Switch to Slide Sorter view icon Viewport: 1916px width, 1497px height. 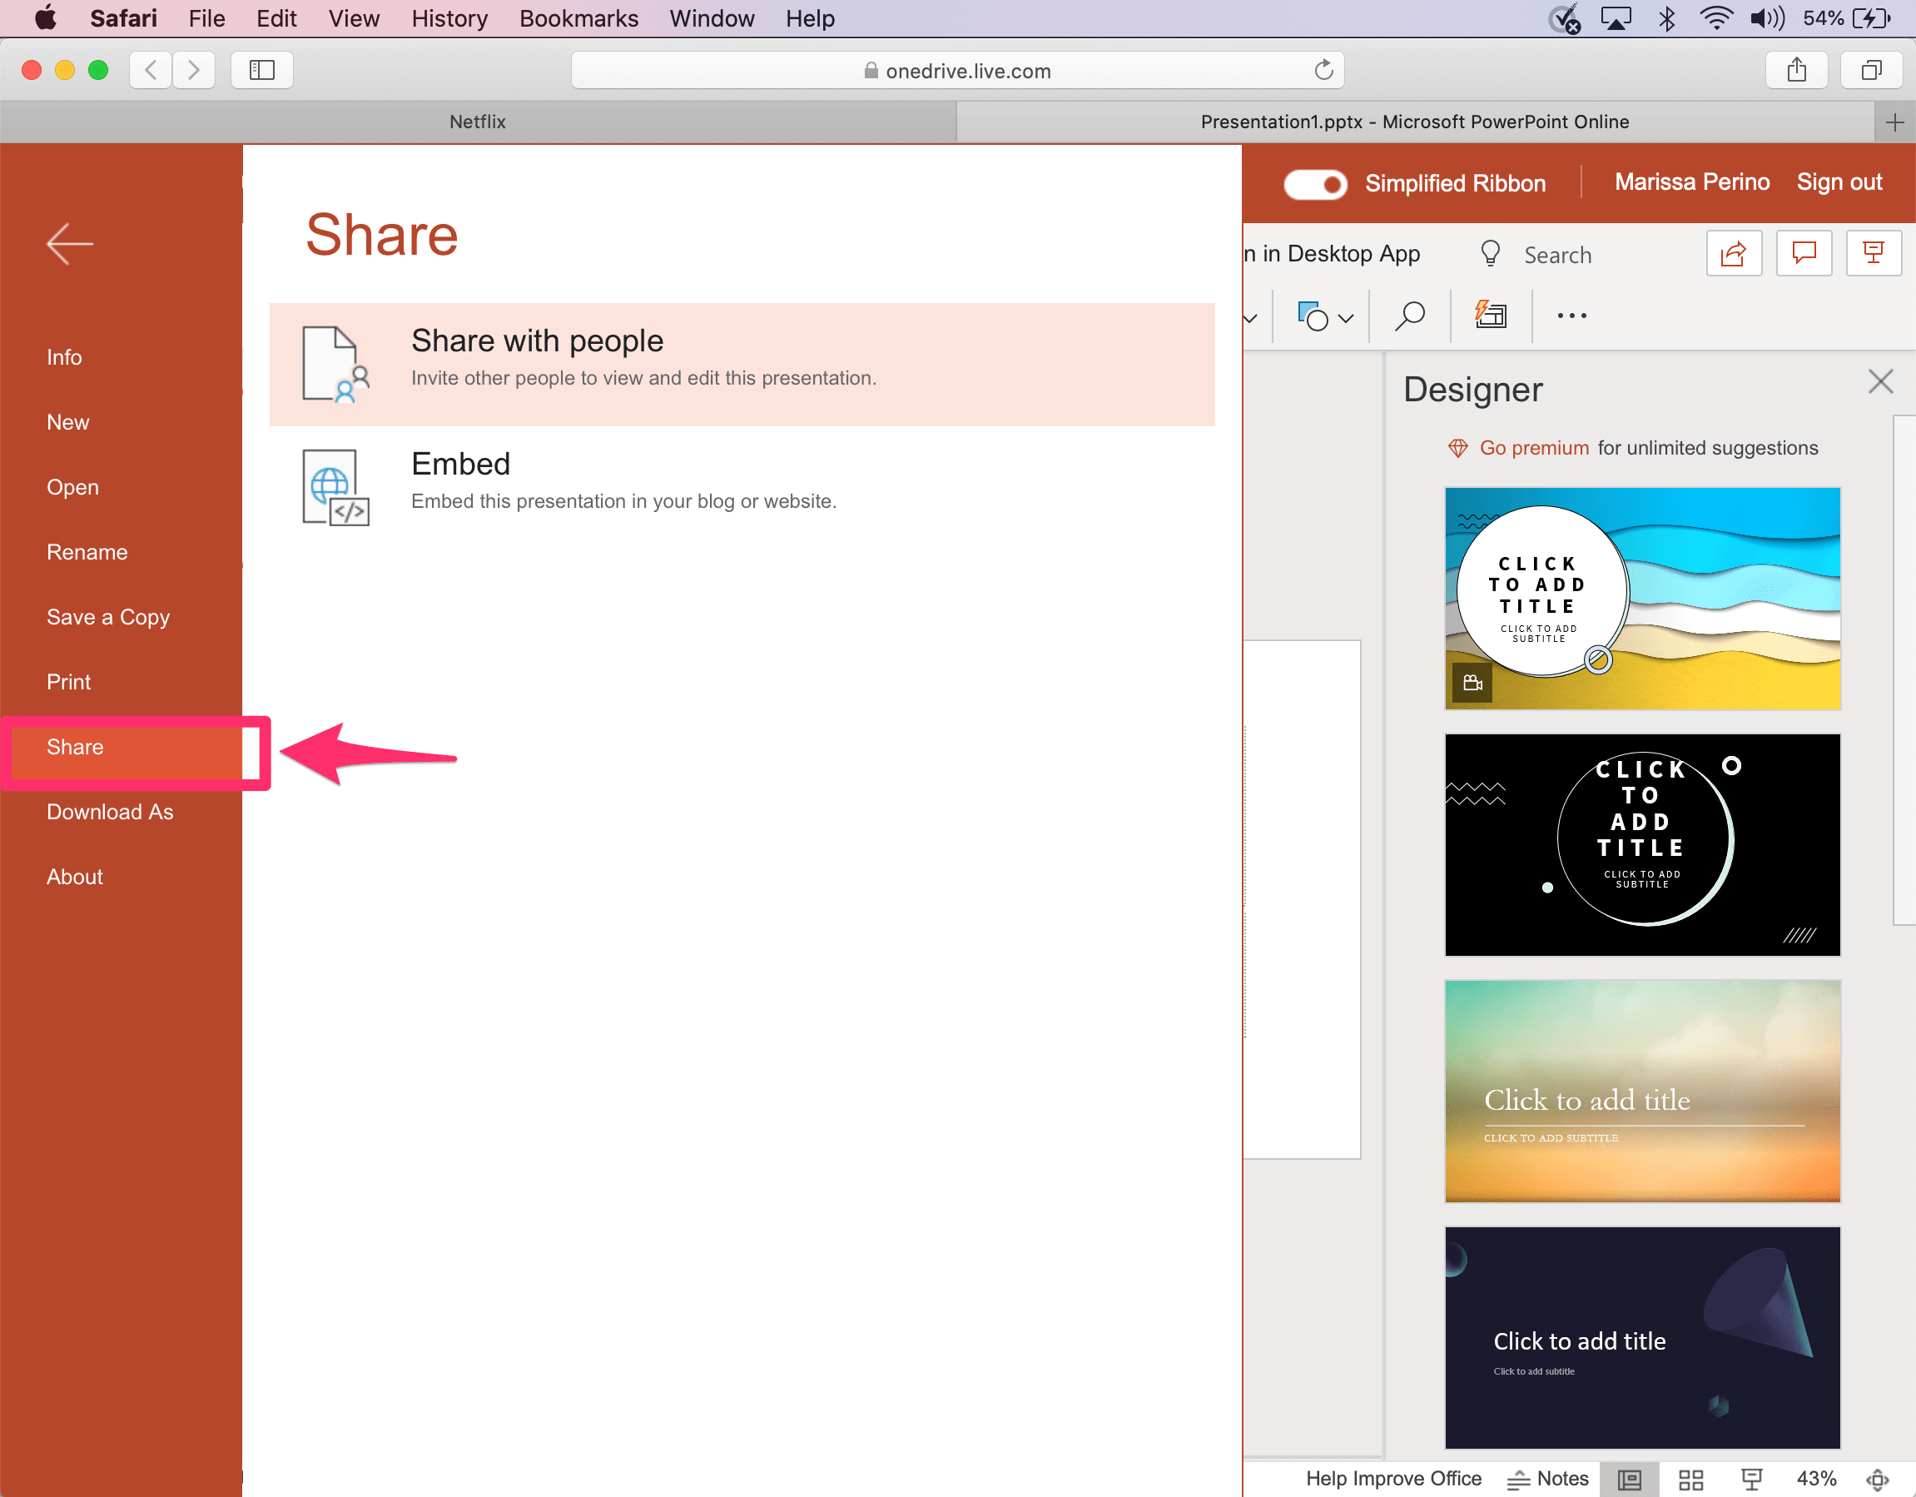click(1690, 1480)
